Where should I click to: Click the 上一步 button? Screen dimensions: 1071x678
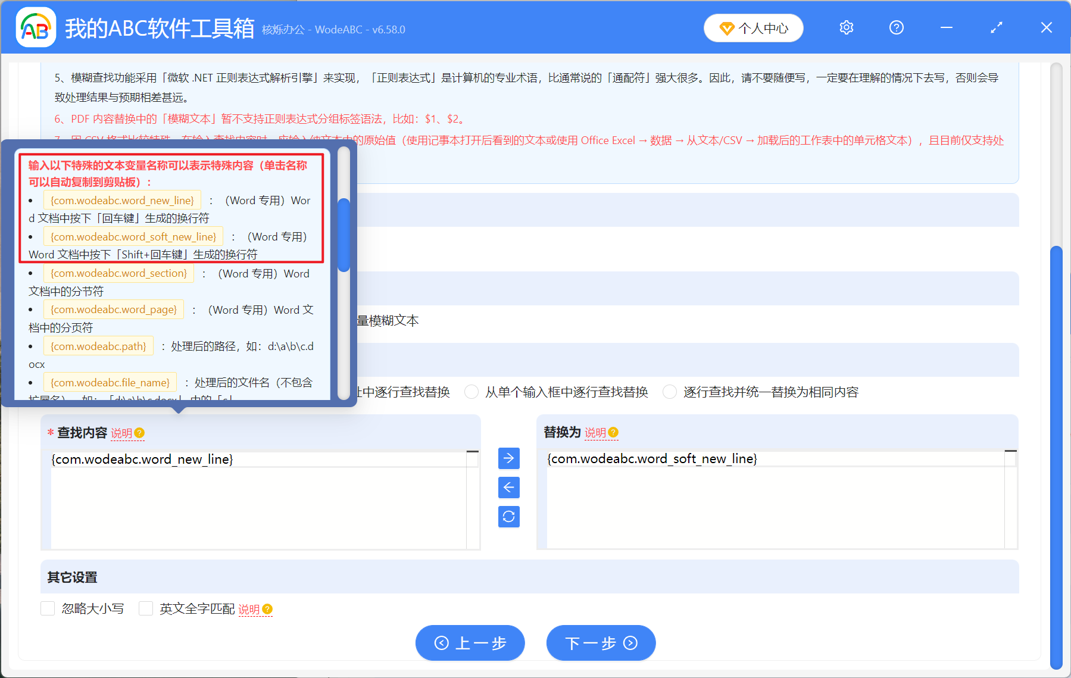click(x=470, y=643)
